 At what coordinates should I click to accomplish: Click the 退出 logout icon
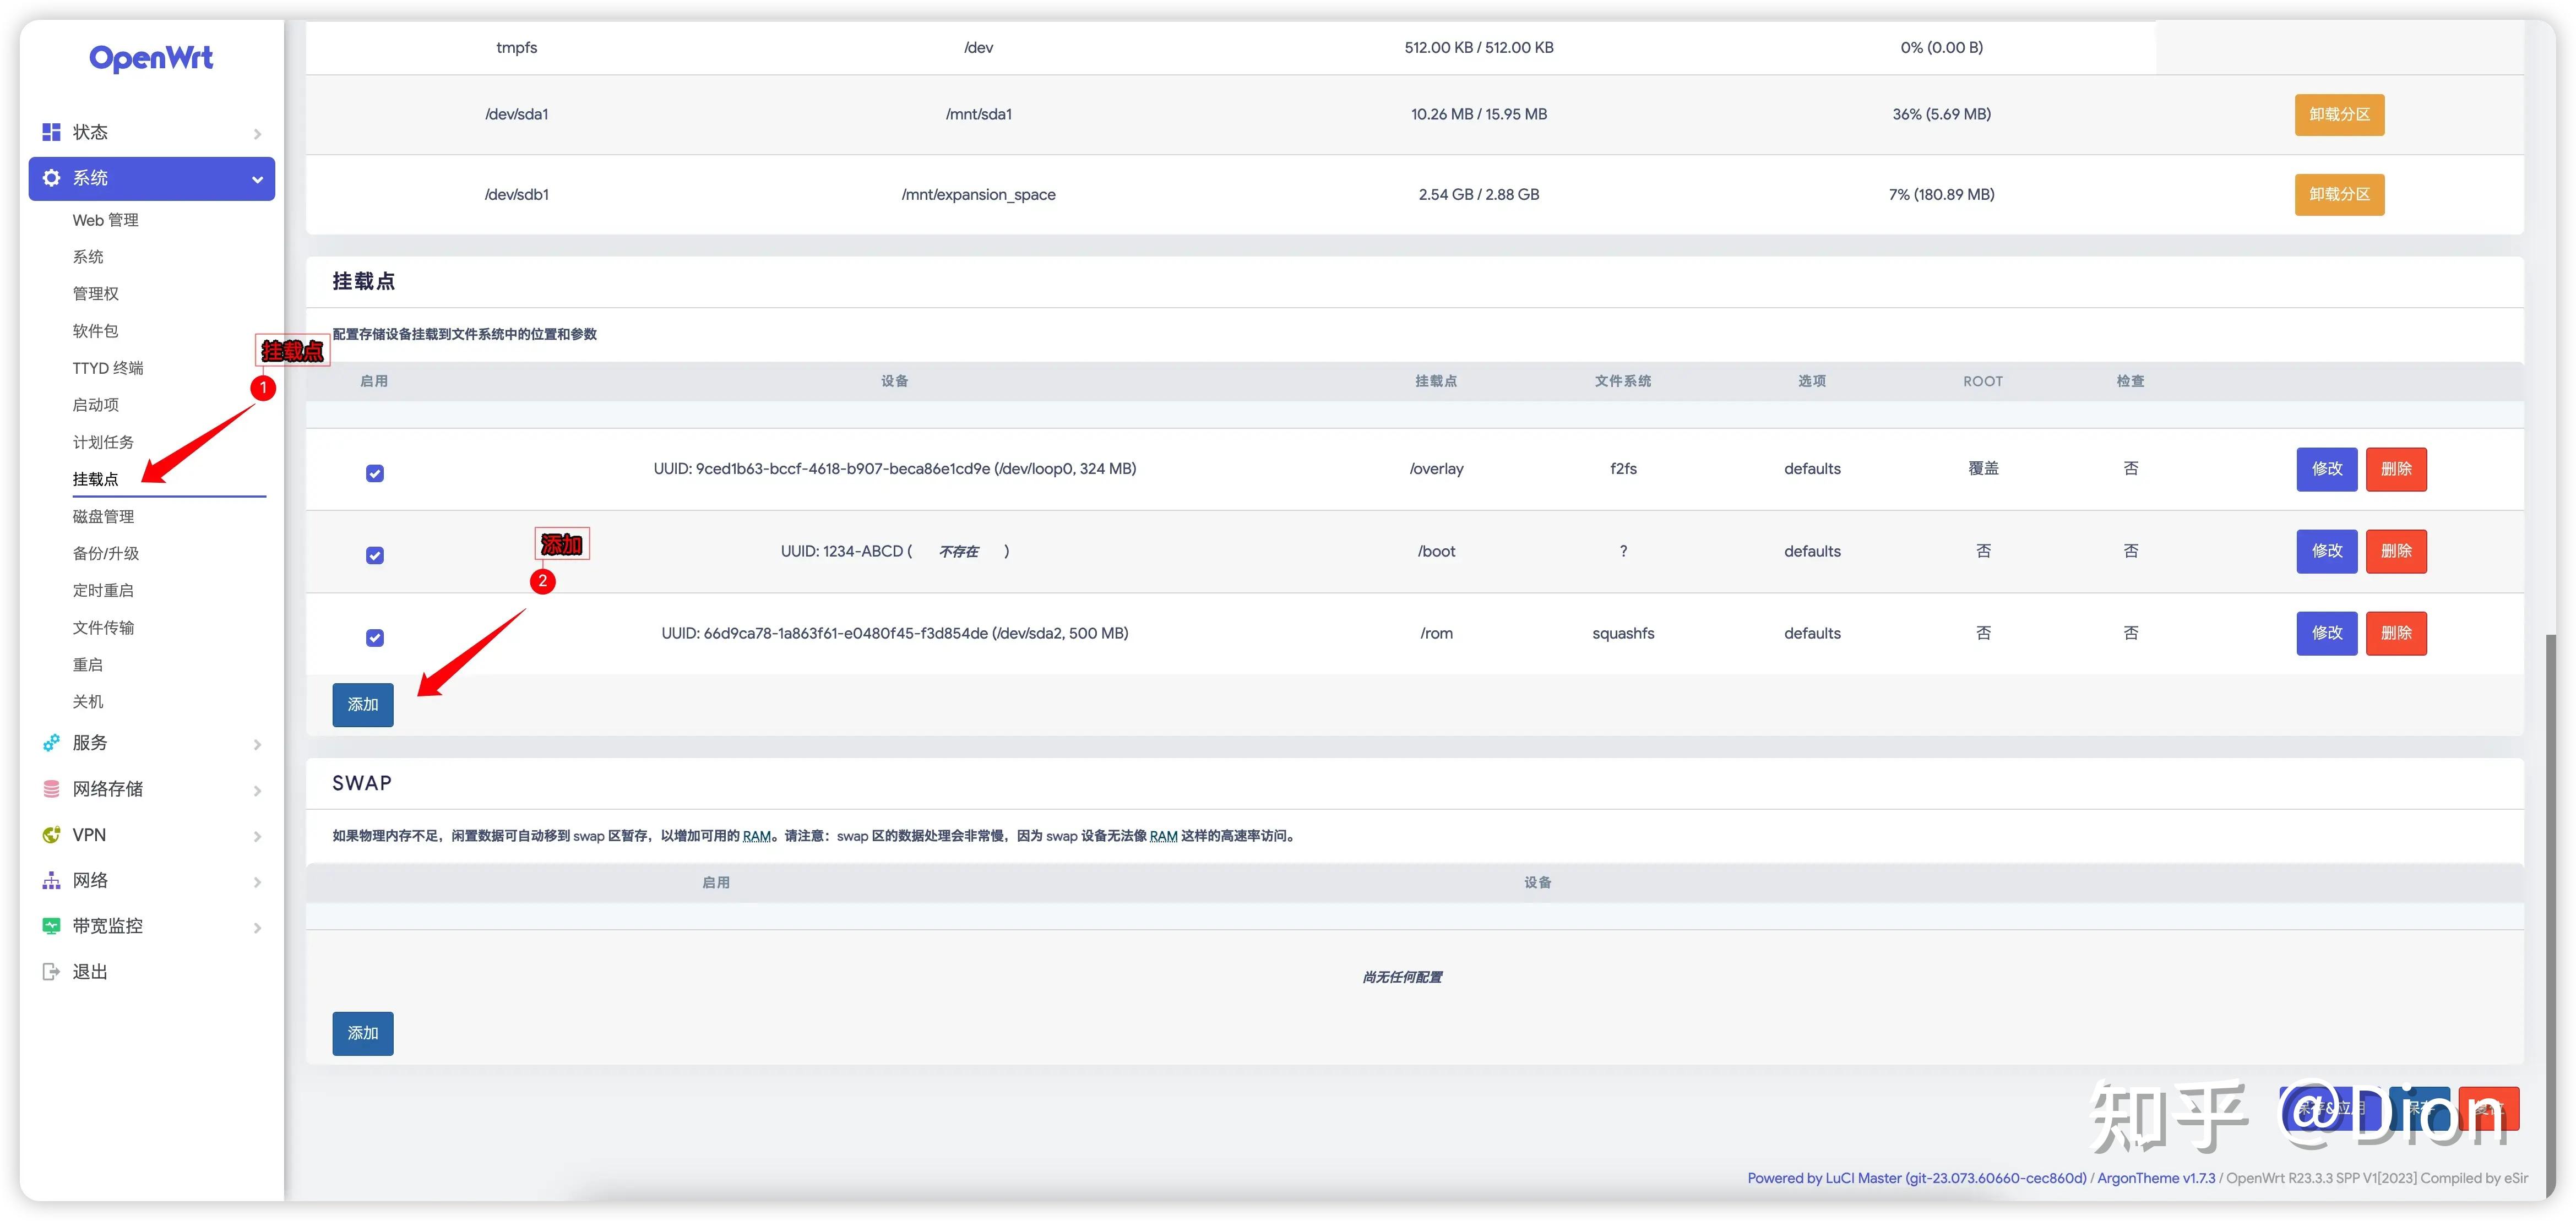[x=51, y=972]
